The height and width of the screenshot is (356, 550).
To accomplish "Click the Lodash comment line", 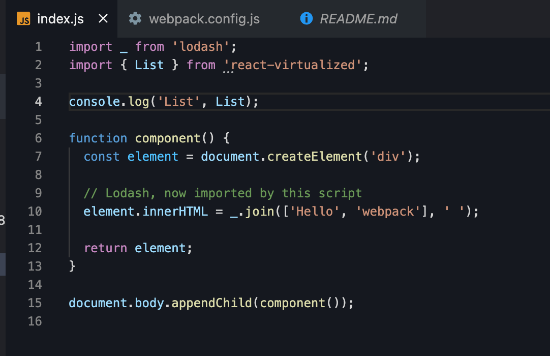I will [223, 193].
